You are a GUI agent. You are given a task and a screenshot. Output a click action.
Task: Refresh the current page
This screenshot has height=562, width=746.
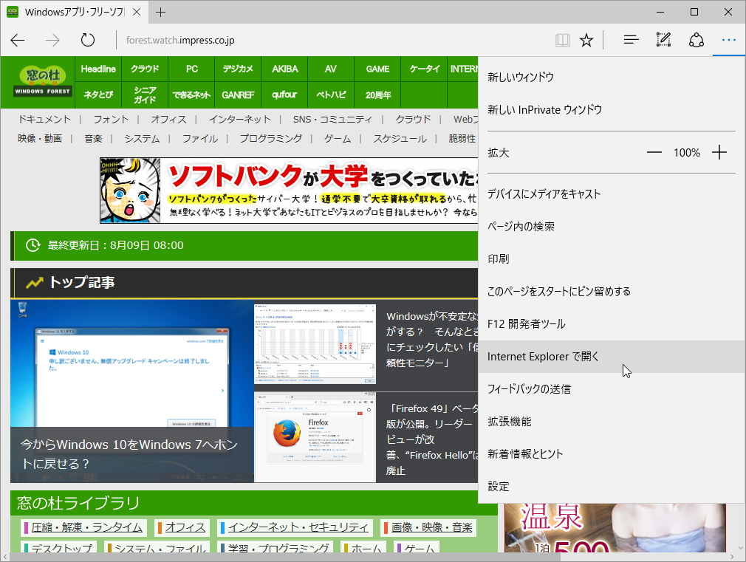87,40
